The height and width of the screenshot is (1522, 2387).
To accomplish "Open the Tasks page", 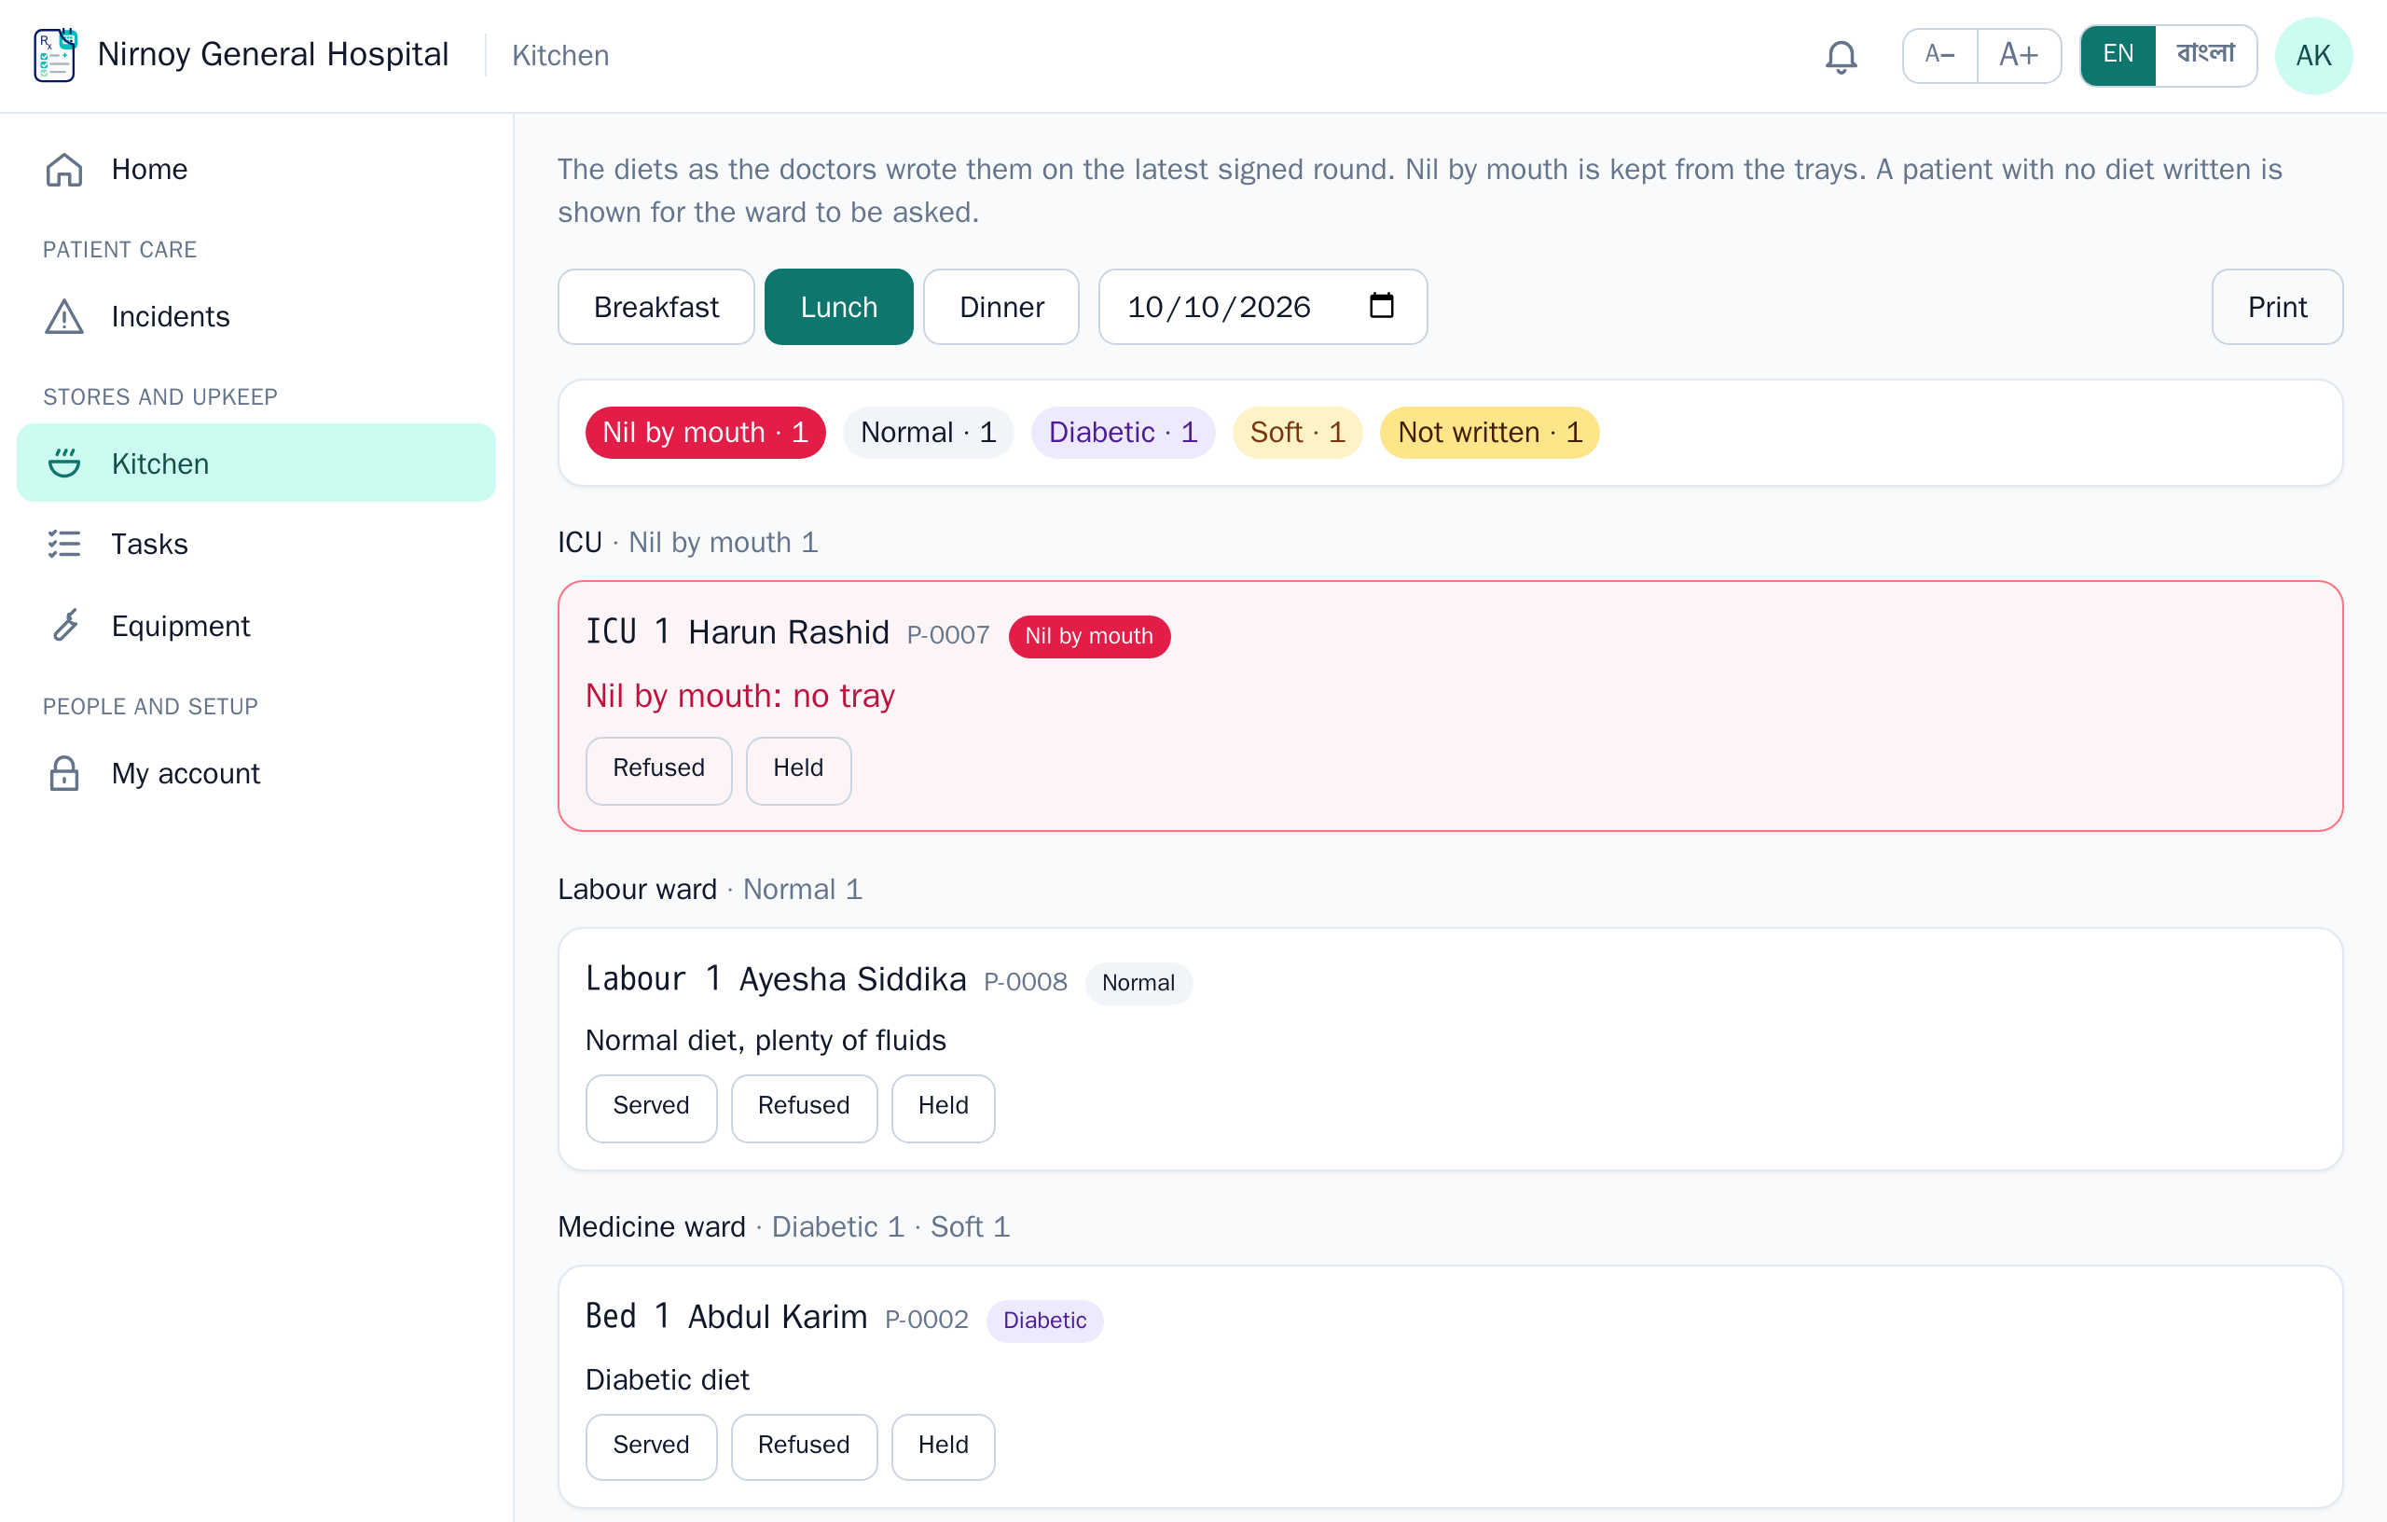I will tap(255, 544).
